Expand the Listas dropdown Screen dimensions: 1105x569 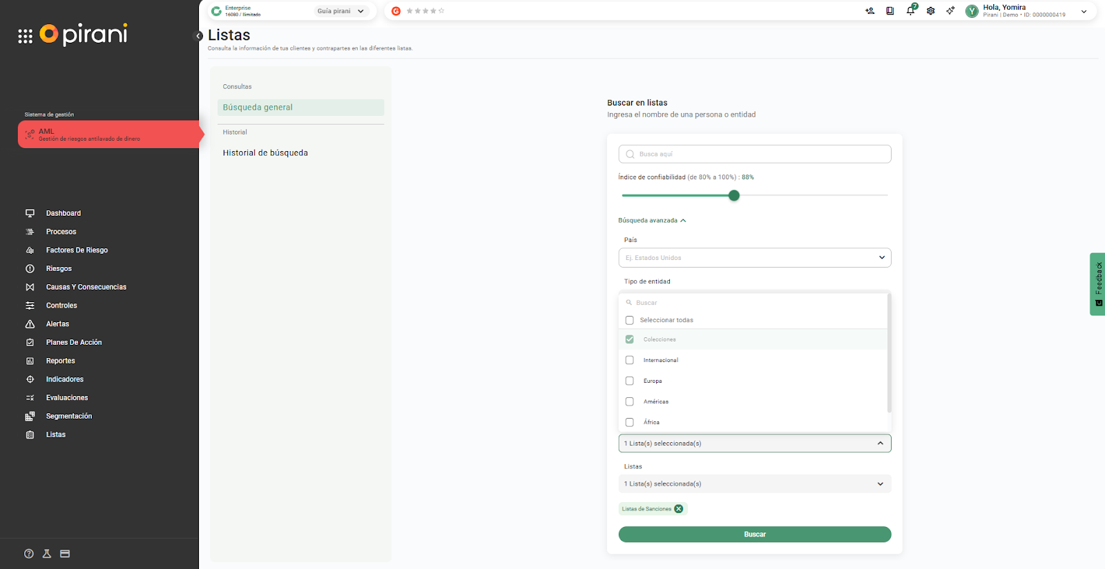click(x=754, y=484)
